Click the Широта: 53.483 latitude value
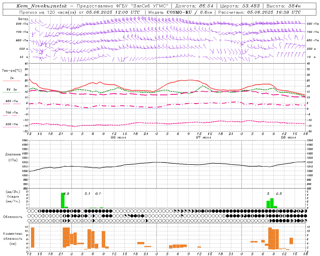Viewport: 320px width, 256px height. click(240, 6)
